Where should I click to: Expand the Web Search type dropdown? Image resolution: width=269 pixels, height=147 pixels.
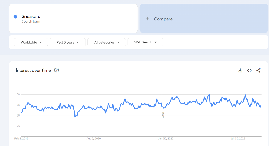click(x=145, y=42)
